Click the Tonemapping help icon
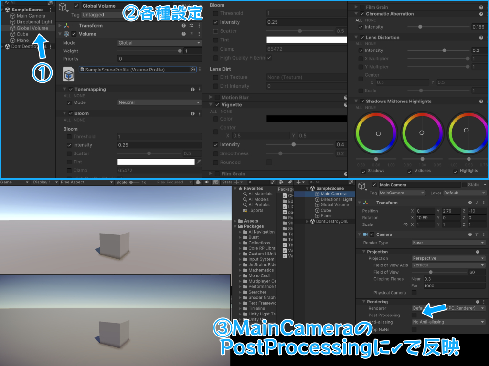The height and width of the screenshot is (366, 489). click(193, 89)
